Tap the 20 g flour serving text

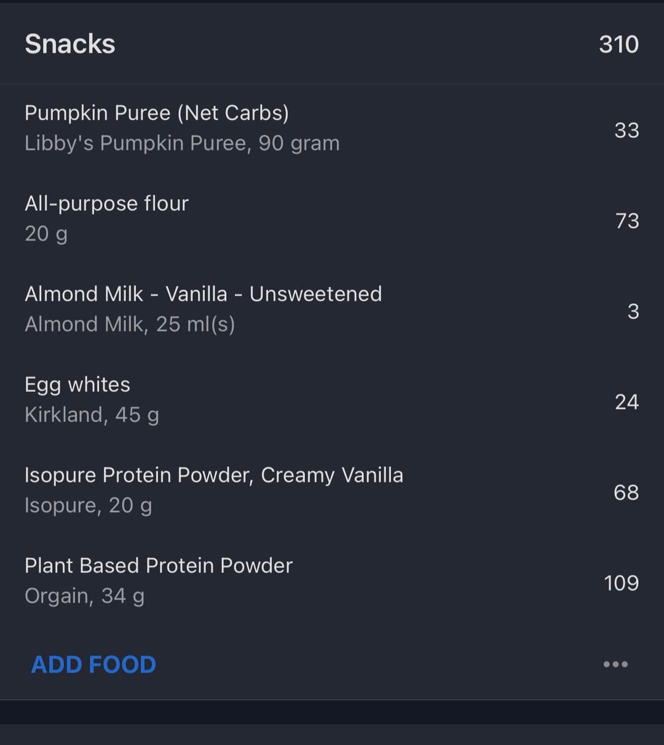[46, 234]
